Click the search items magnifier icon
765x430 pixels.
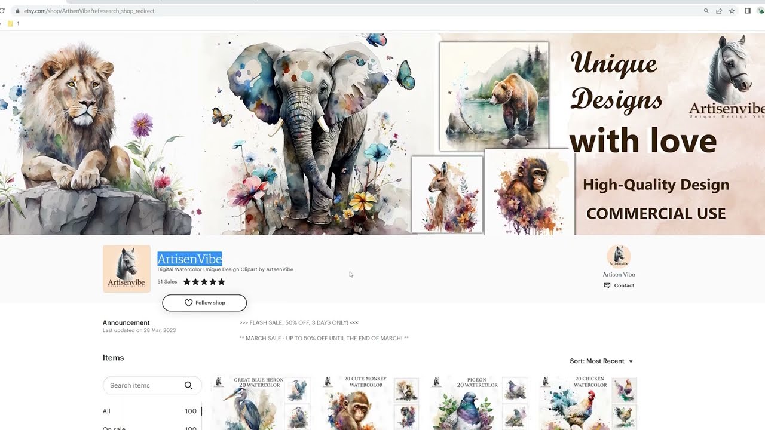188,385
